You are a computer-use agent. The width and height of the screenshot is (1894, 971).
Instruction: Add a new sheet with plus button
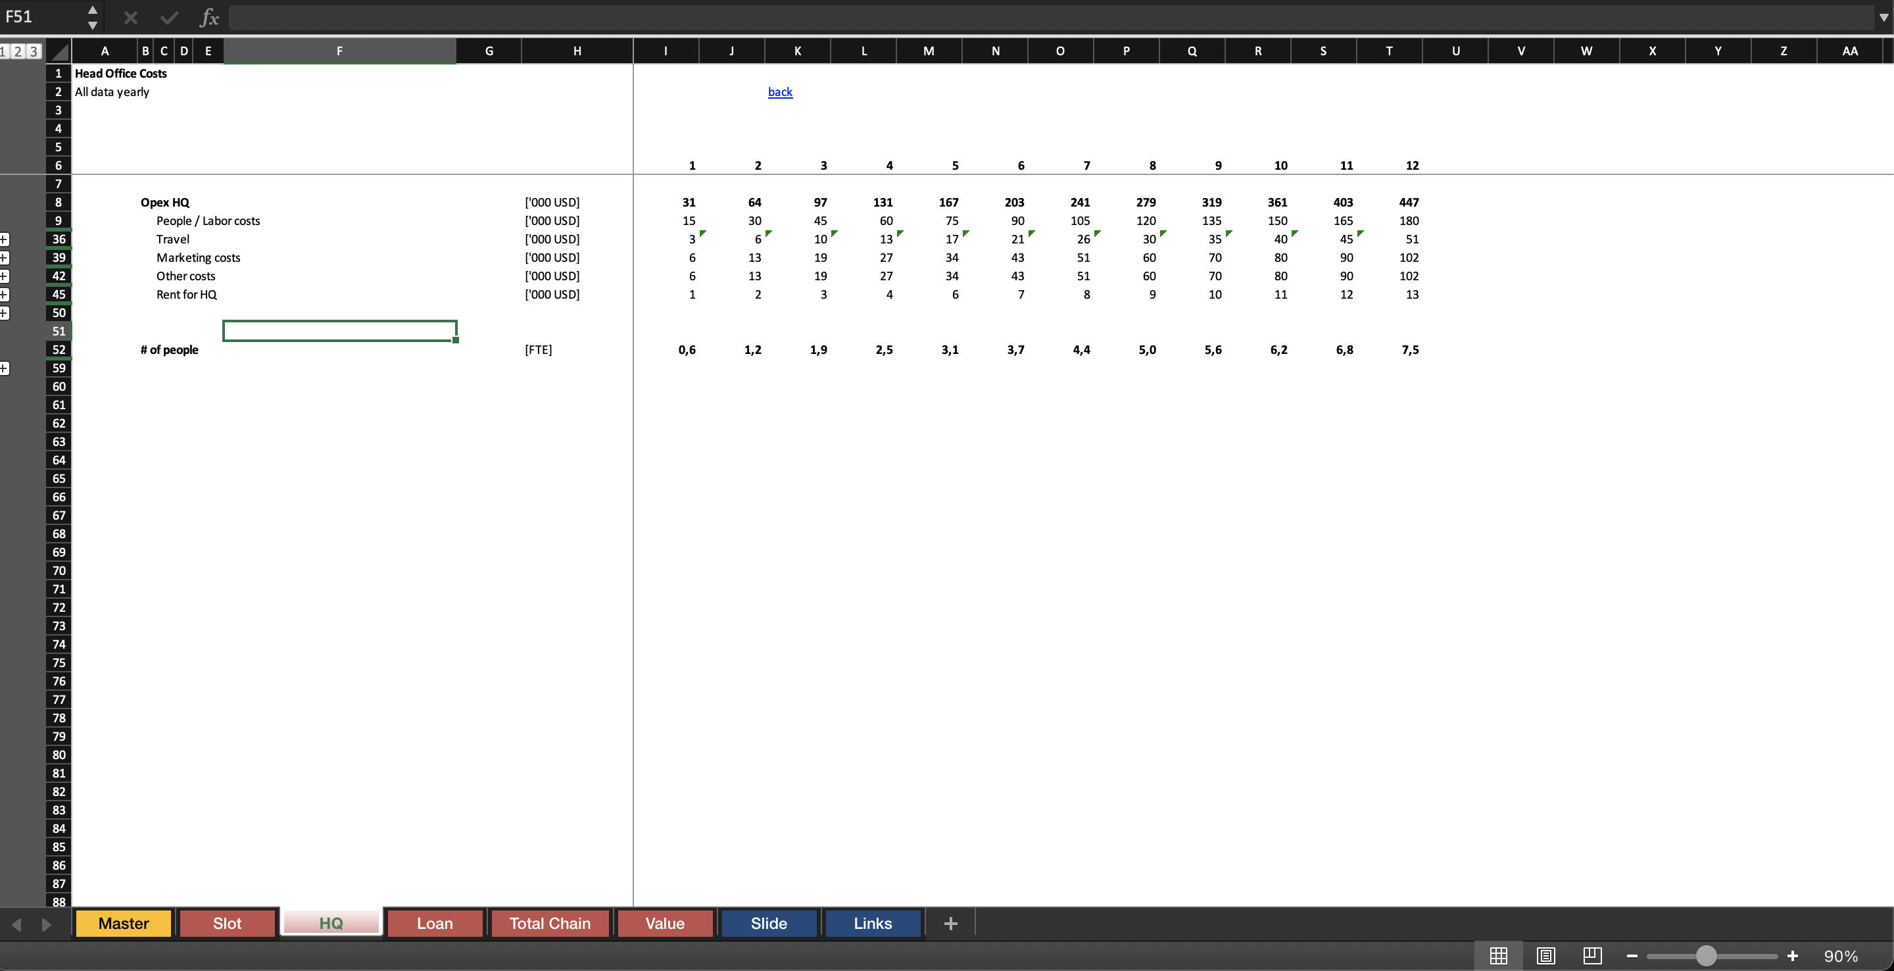[x=951, y=923]
